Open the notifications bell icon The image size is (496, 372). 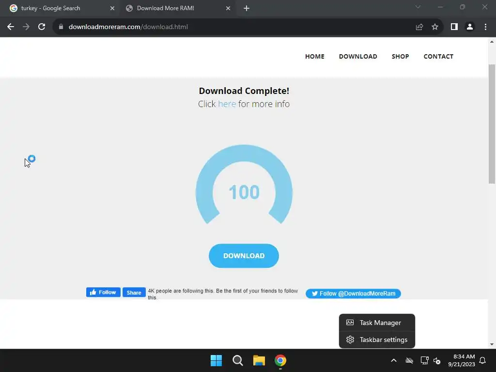(483, 360)
